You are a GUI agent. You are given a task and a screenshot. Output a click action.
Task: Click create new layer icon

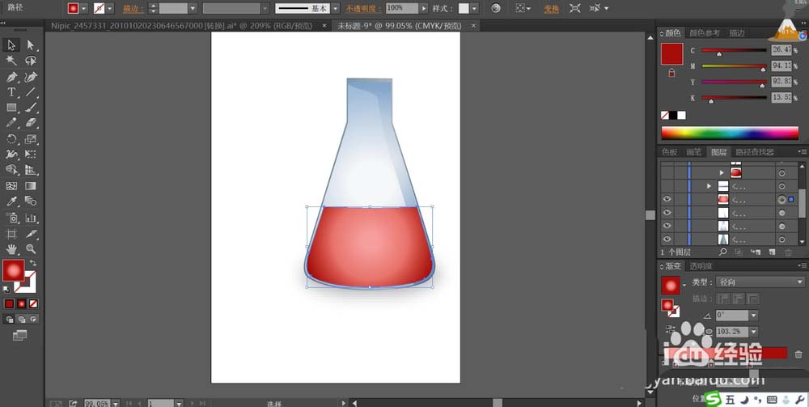pyautogui.click(x=772, y=252)
